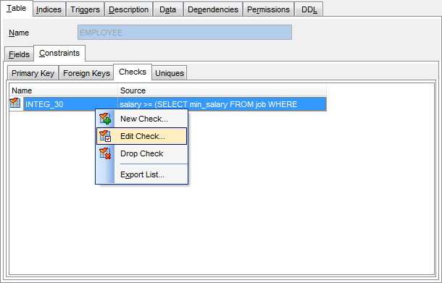Open the Permissions tab
This screenshot has height=283, width=442.
268,9
